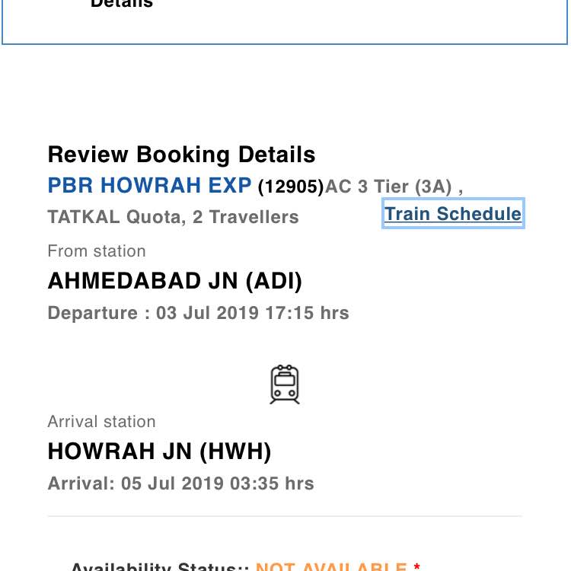Click the From station label
571x571 pixels.
click(x=97, y=251)
